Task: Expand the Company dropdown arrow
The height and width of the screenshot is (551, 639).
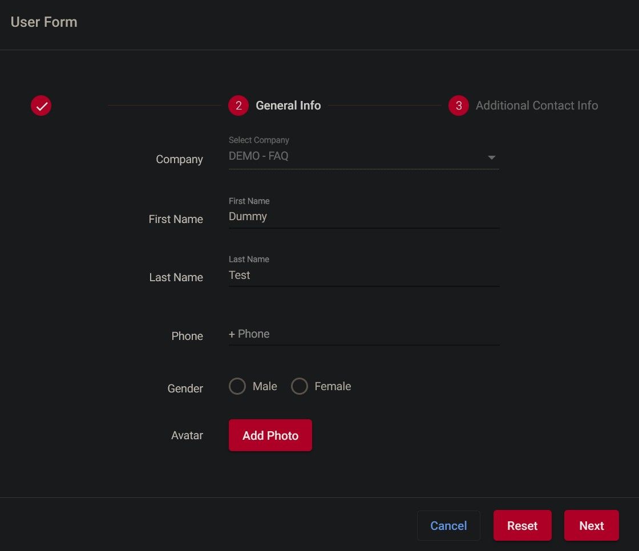Action: pyautogui.click(x=491, y=157)
